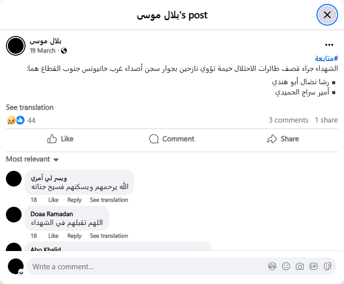The image size is (344, 284).
Task: Open profile switcher arrow beside comment avatar
Action: point(21,272)
